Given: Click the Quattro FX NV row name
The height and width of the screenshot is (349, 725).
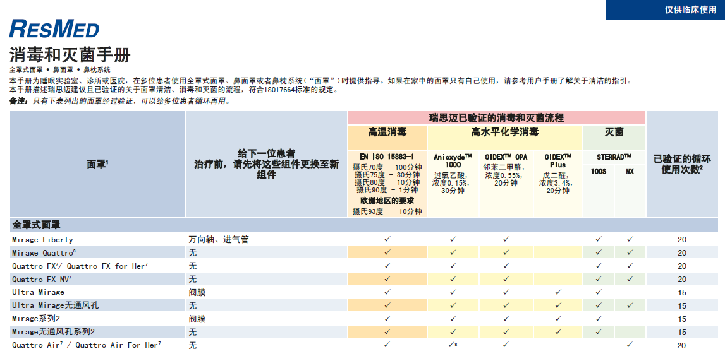Looking at the screenshot, I should click(x=42, y=280).
